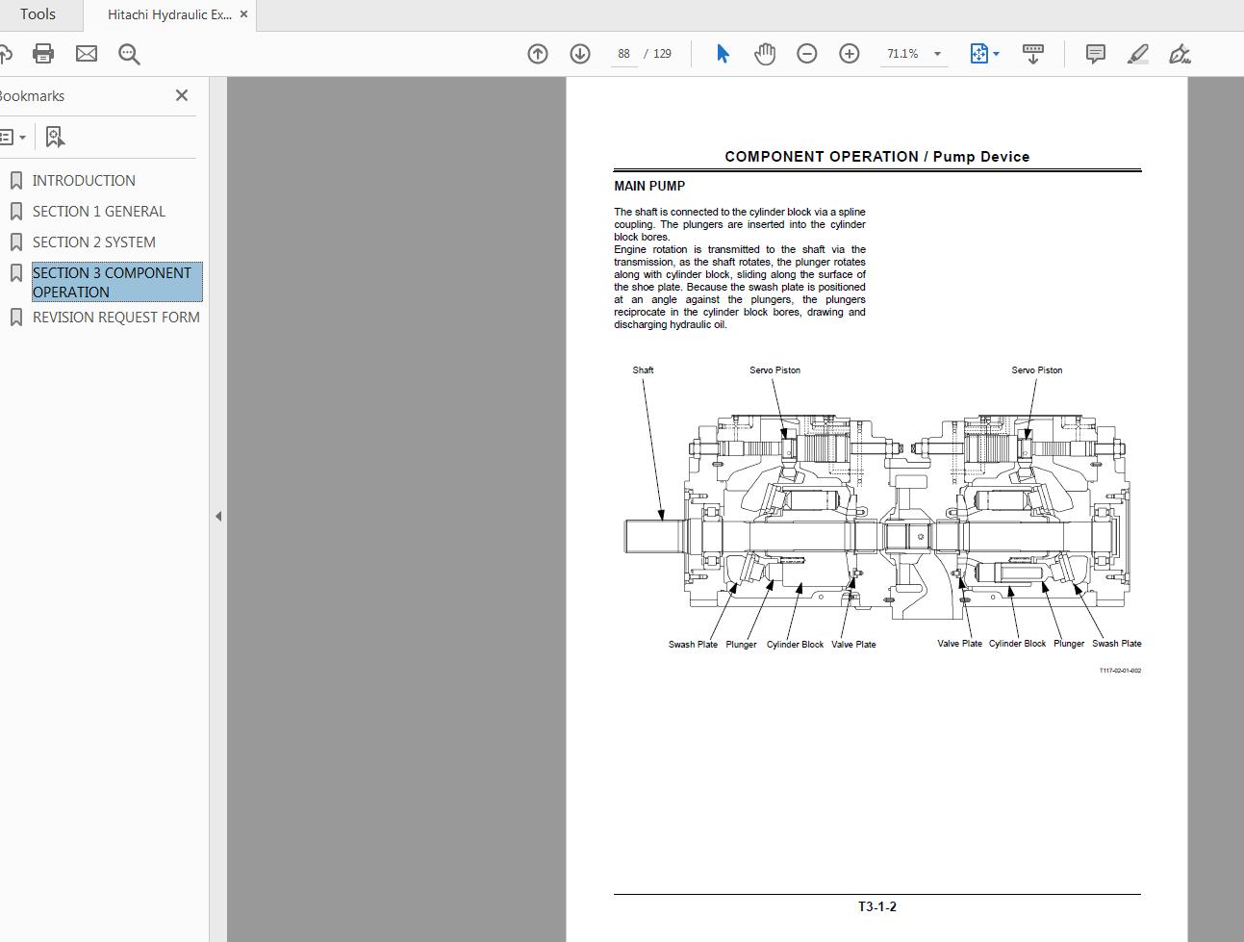Open the Find search tool
This screenshot has height=942, width=1244.
pos(128,53)
